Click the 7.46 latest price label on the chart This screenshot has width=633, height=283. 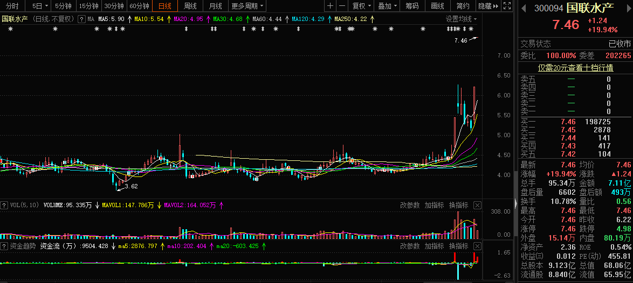pos(460,40)
